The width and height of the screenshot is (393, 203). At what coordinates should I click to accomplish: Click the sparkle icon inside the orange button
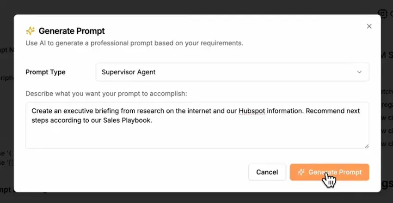(x=301, y=172)
